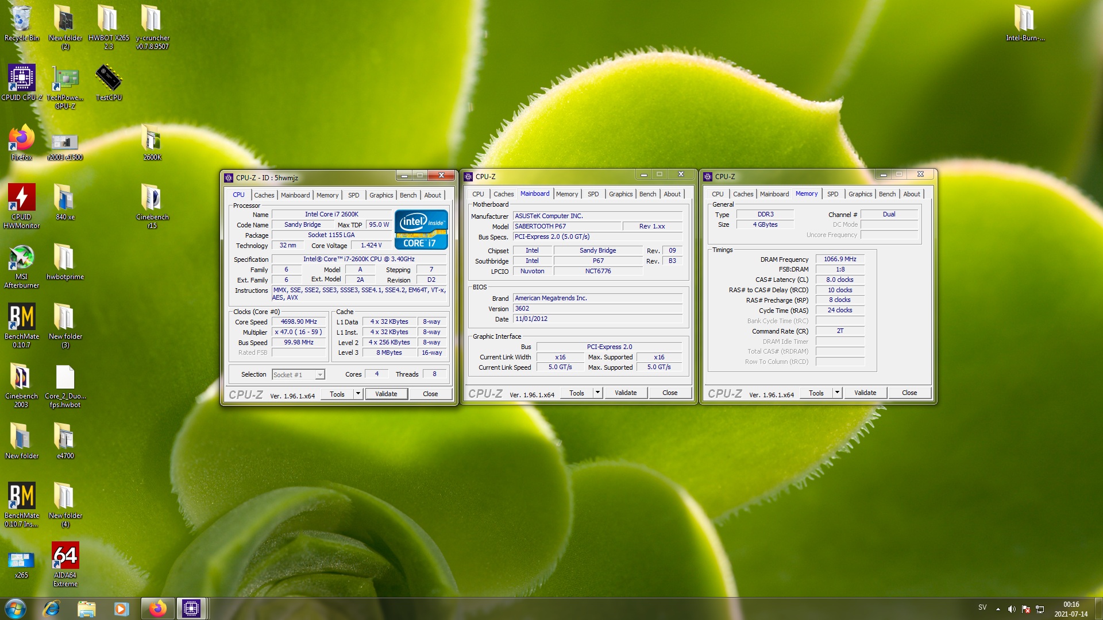Open the HWBOT X265 2.3 folder icon
This screenshot has width=1103, height=620.
pos(109,26)
